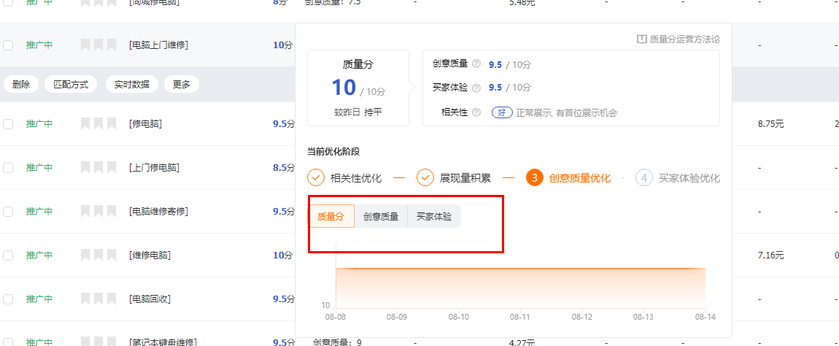Open the 匹配方式 options
This screenshot has height=346, width=839.
point(71,85)
